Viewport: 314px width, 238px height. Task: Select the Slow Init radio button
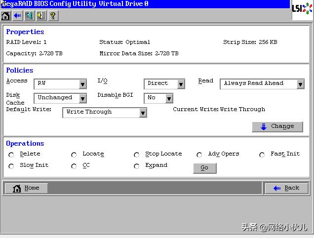[11, 166]
